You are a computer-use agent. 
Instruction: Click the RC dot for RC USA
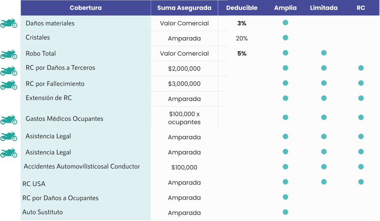click(x=361, y=182)
